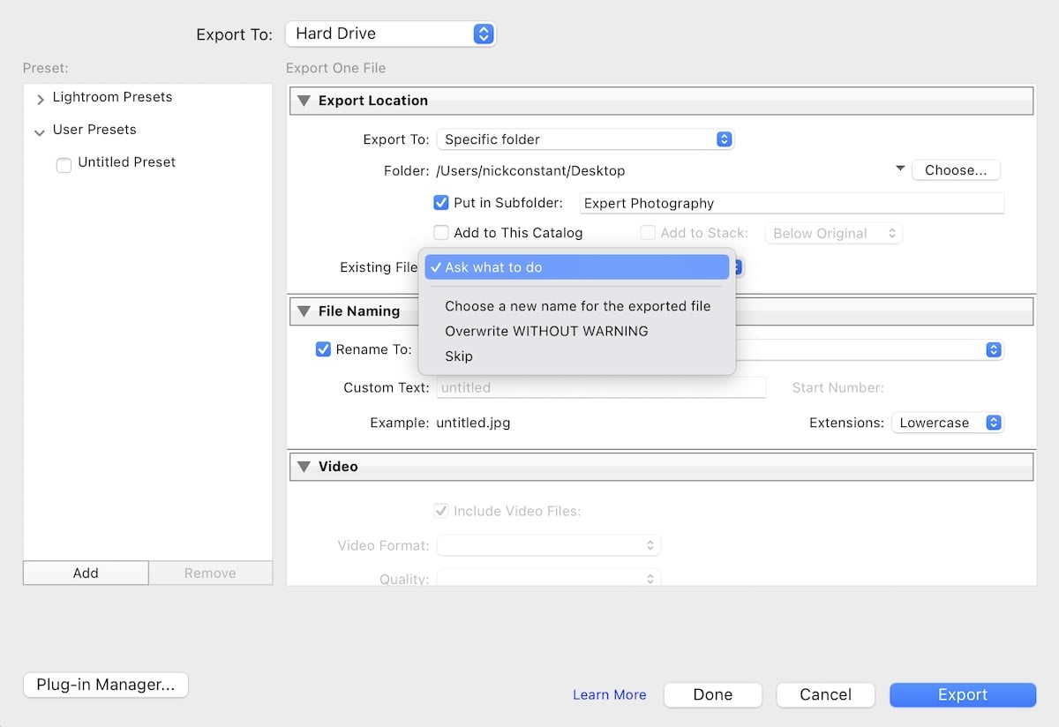Pick Choose a new name for exported file
This screenshot has width=1059, height=727.
click(x=577, y=306)
